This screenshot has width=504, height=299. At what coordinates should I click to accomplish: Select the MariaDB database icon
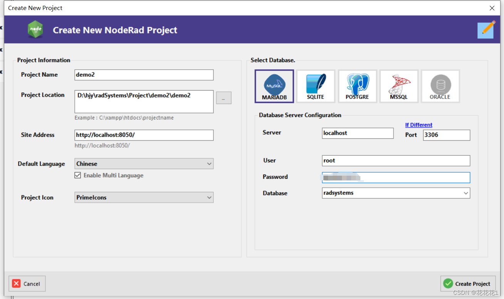pos(274,86)
